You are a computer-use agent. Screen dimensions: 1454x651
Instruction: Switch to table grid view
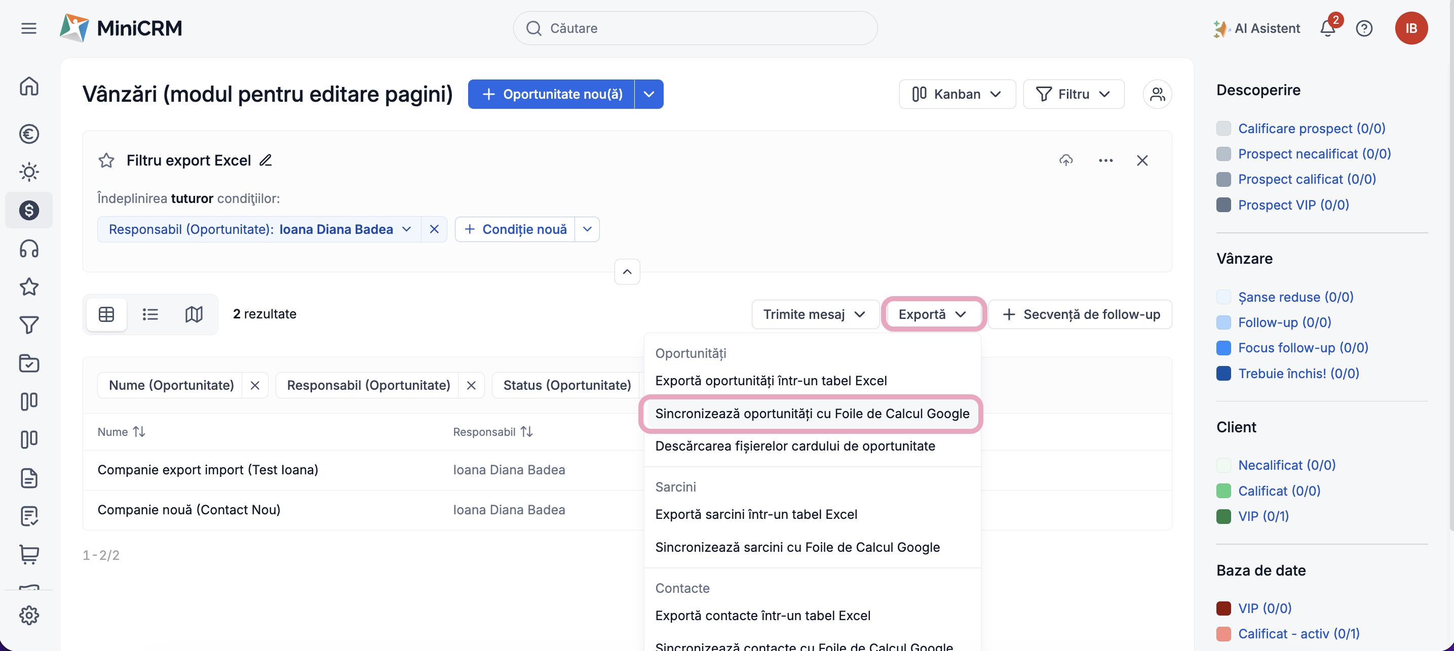(x=106, y=314)
